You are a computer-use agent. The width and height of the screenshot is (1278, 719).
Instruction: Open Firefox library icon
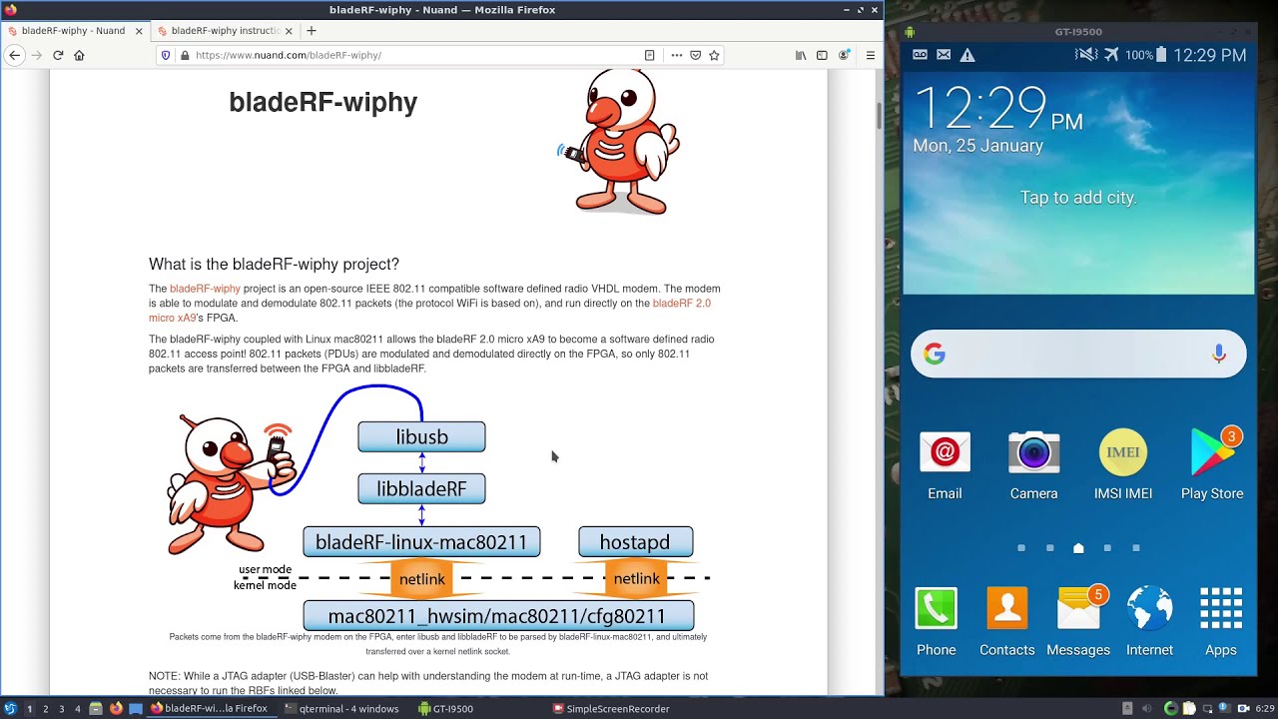(x=800, y=55)
